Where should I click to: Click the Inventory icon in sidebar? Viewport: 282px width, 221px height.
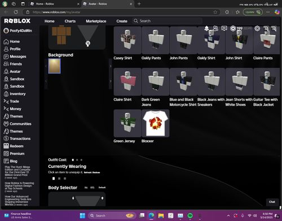(x=6, y=94)
